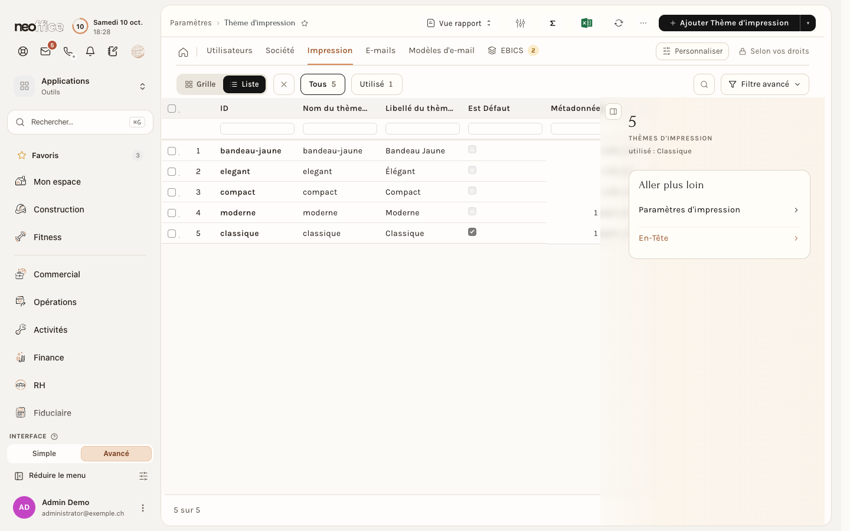Open E-mails tab
850x531 pixels.
381,51
